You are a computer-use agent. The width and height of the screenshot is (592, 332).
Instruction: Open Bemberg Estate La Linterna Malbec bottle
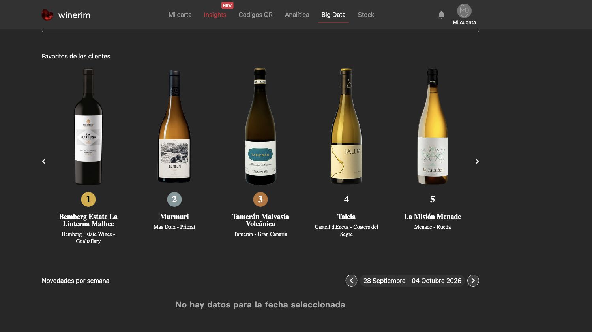[x=88, y=126]
